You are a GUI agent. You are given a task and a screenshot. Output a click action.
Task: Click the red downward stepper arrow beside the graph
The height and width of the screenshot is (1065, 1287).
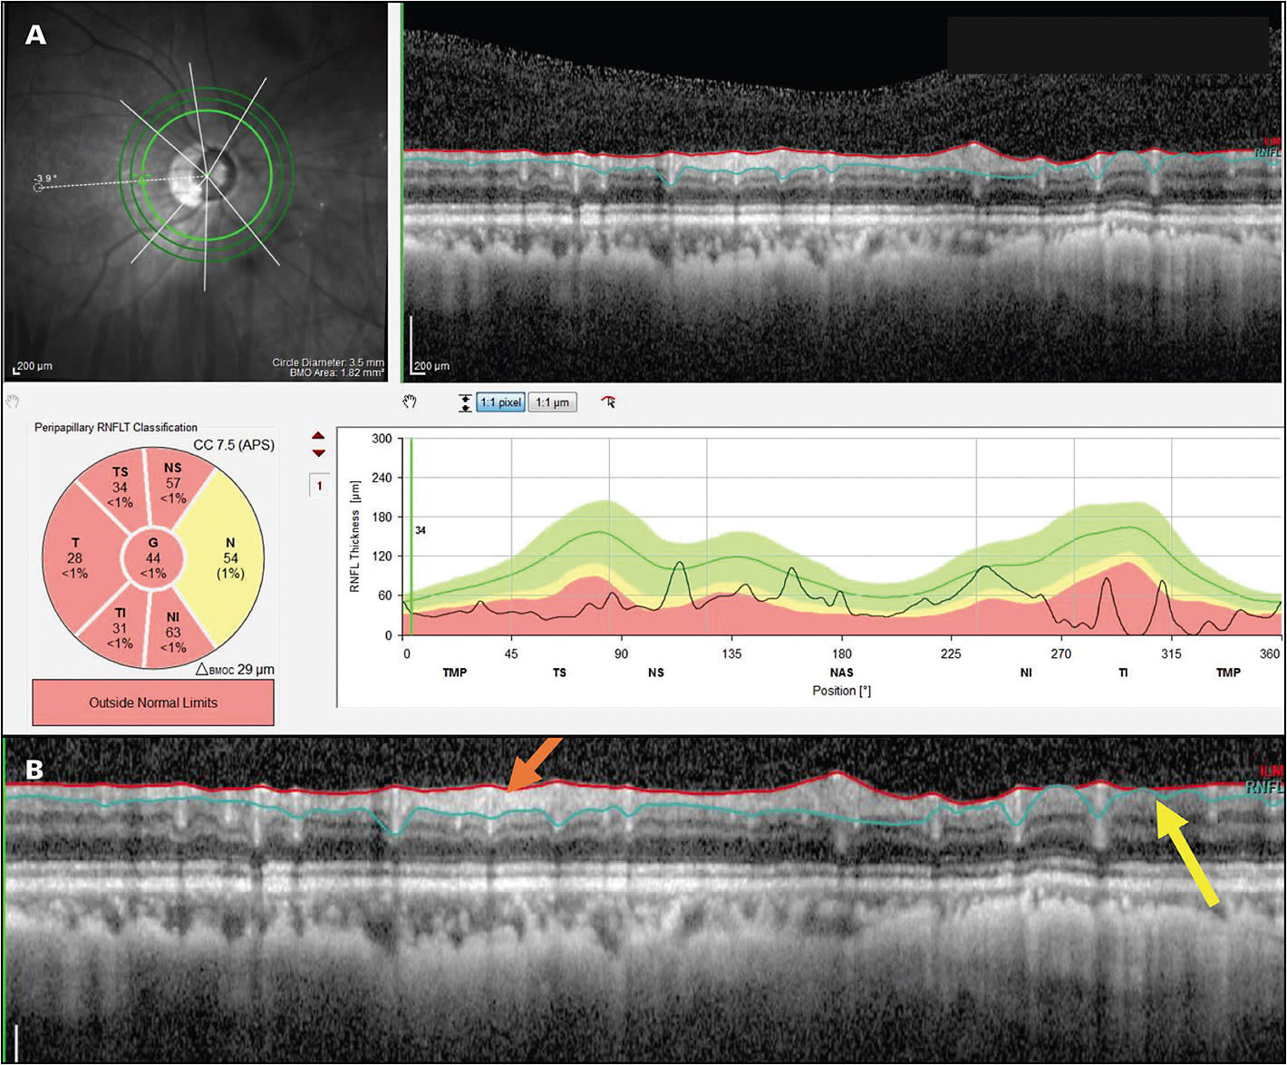319,453
